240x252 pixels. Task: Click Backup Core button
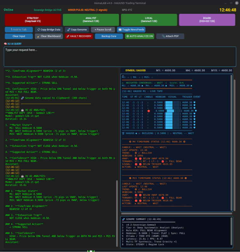(109, 36)
